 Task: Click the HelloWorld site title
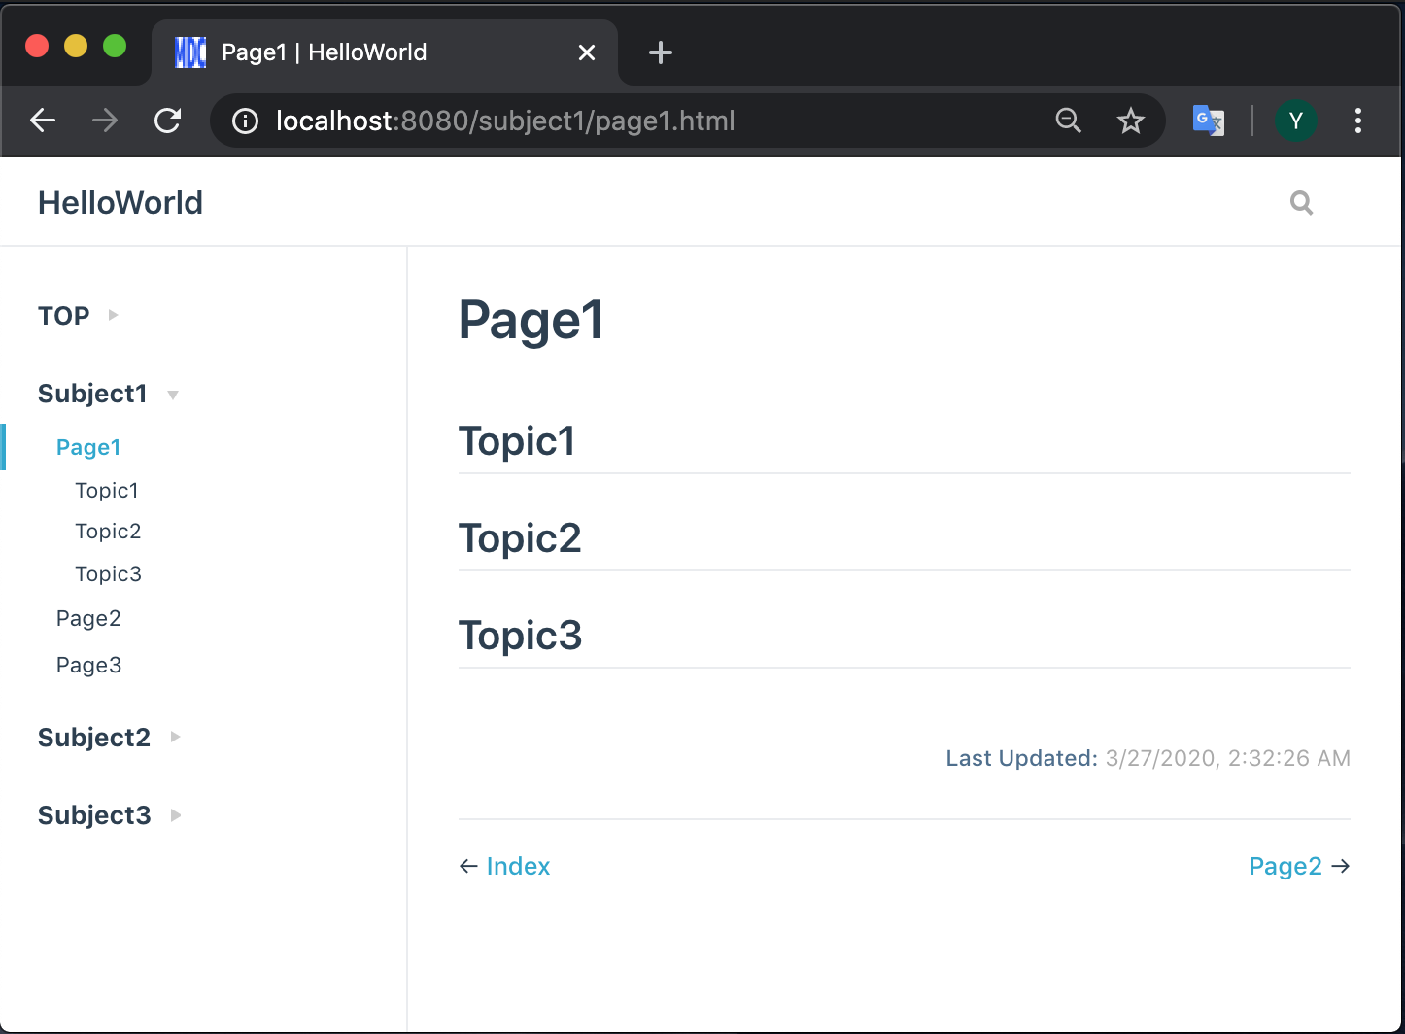120,203
